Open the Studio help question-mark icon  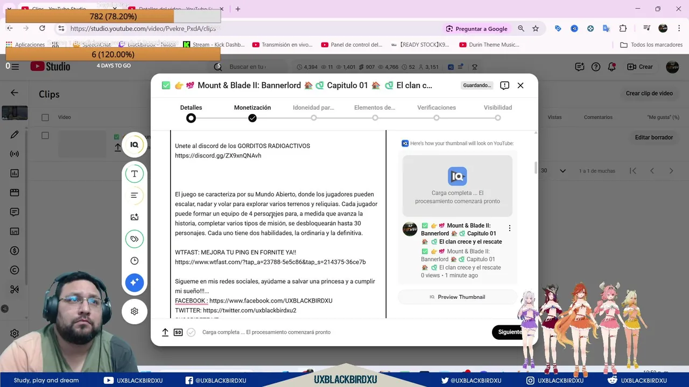[x=596, y=67]
